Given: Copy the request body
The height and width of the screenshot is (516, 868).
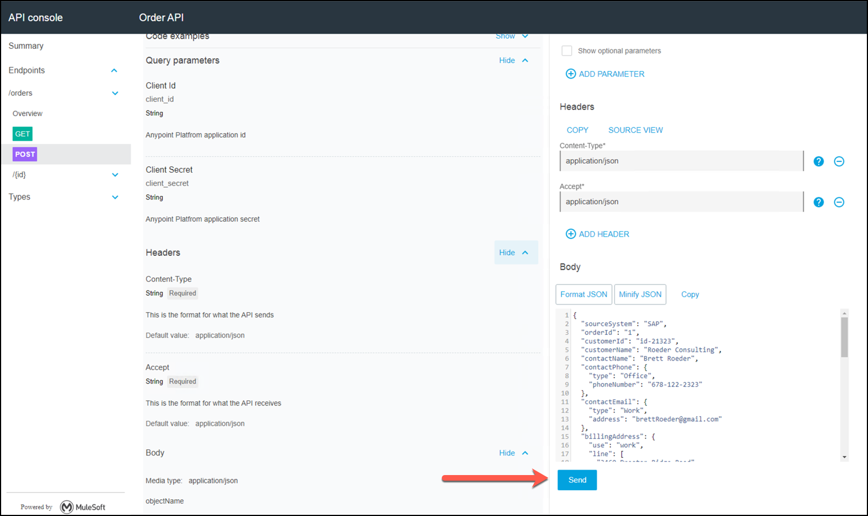Looking at the screenshot, I should (690, 294).
